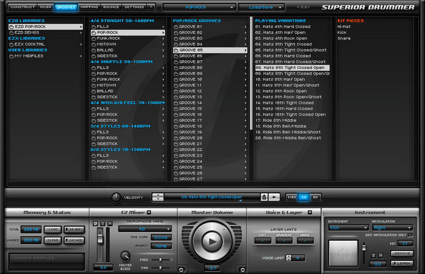Switch to the Mapping tab

[89, 7]
